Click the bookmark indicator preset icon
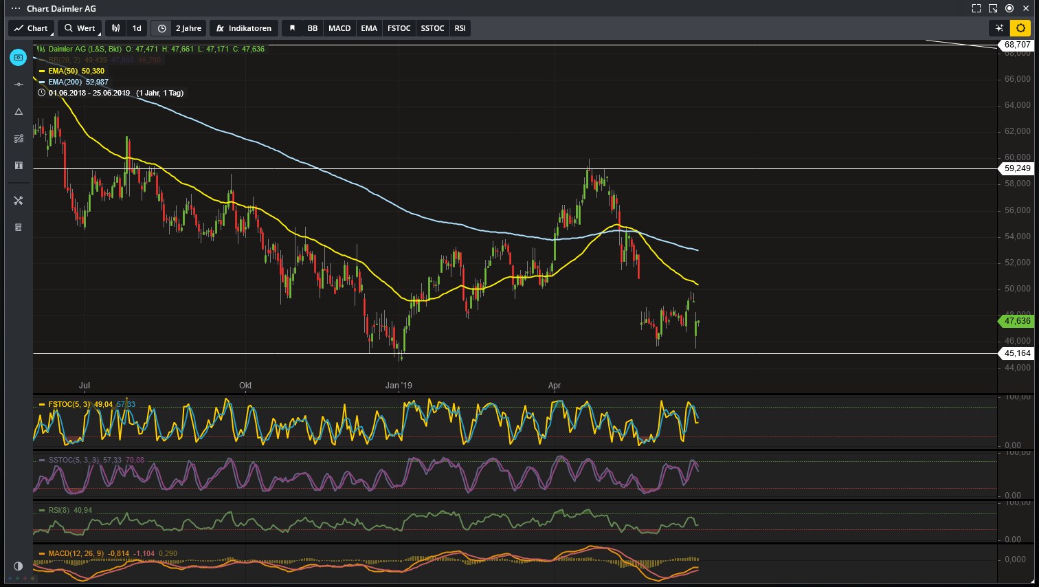 coord(292,28)
